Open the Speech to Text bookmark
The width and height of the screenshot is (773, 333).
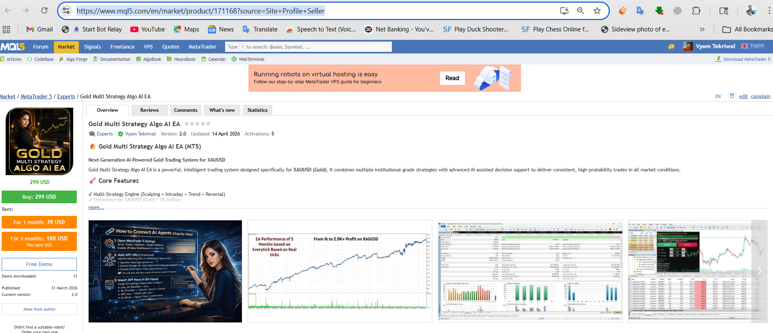pos(321,29)
